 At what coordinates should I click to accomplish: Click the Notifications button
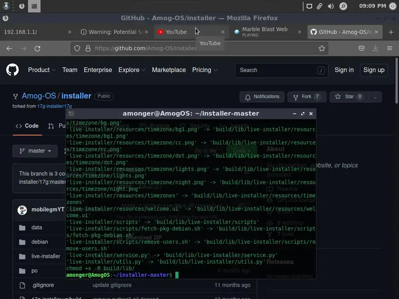click(x=262, y=97)
